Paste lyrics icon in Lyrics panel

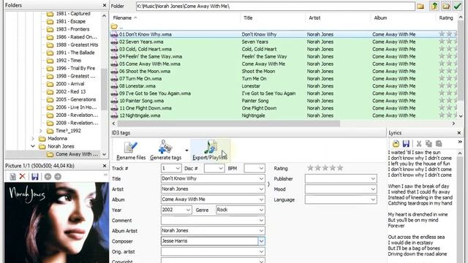tap(439, 144)
